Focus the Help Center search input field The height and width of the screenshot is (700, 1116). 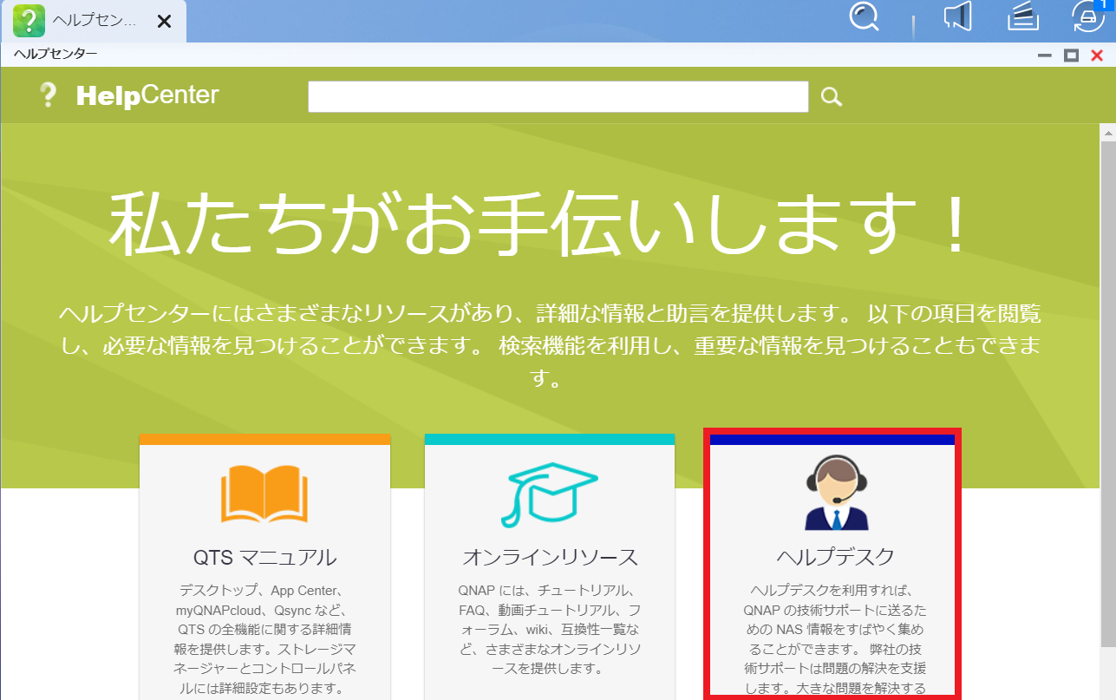click(558, 96)
